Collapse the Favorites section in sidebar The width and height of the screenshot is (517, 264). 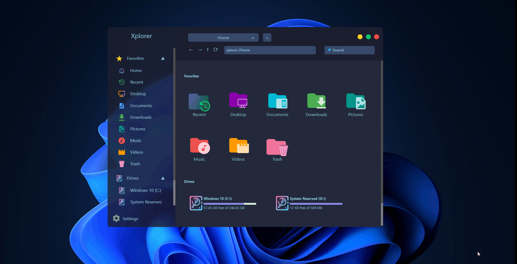(163, 58)
